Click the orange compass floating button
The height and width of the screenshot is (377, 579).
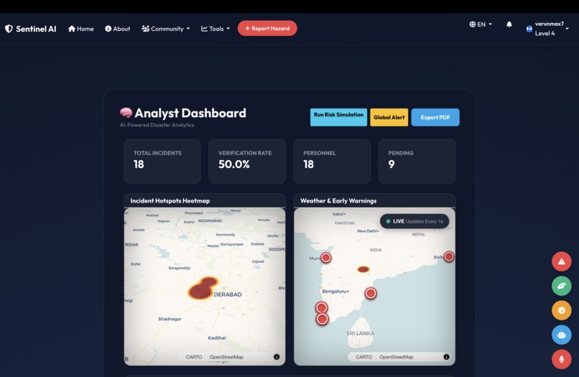click(561, 310)
